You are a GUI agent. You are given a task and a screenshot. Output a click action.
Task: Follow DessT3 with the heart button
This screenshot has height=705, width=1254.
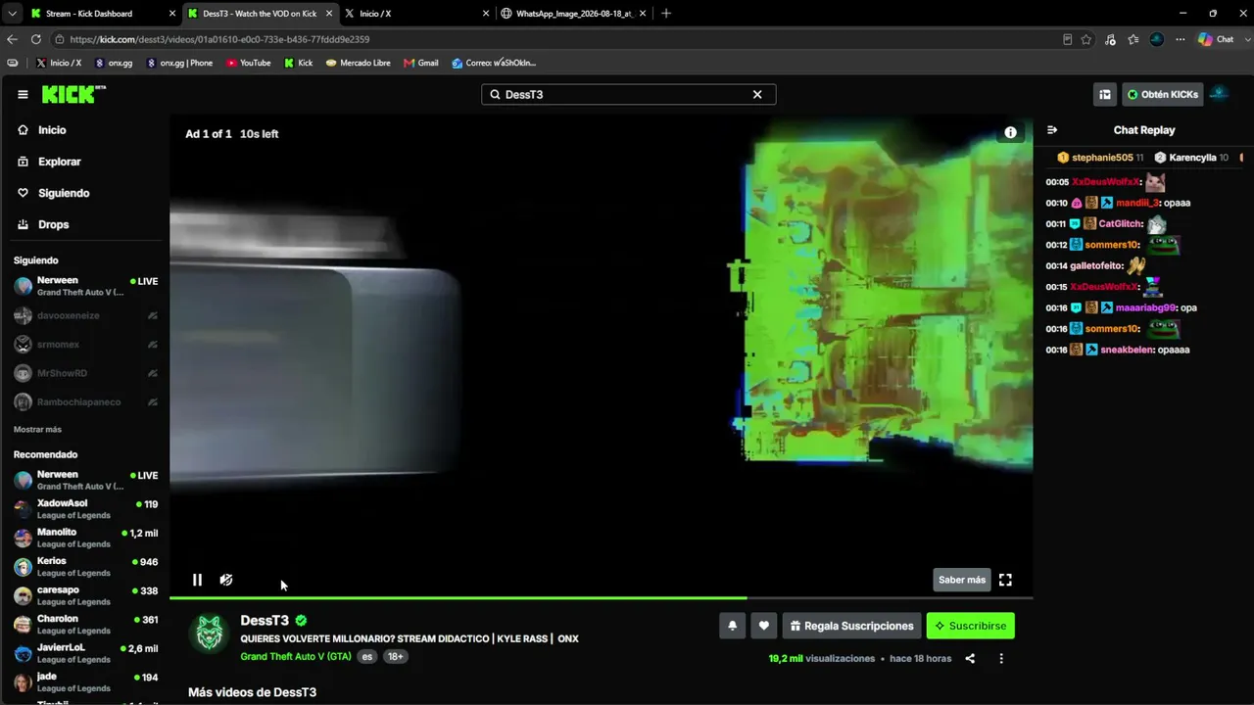pos(764,626)
